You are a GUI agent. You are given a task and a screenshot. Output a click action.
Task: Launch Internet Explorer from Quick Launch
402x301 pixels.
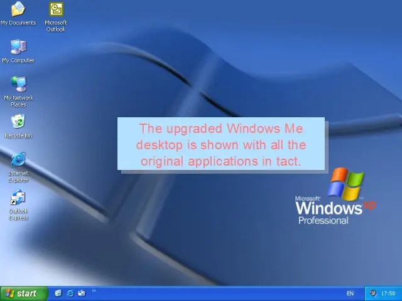coord(70,293)
